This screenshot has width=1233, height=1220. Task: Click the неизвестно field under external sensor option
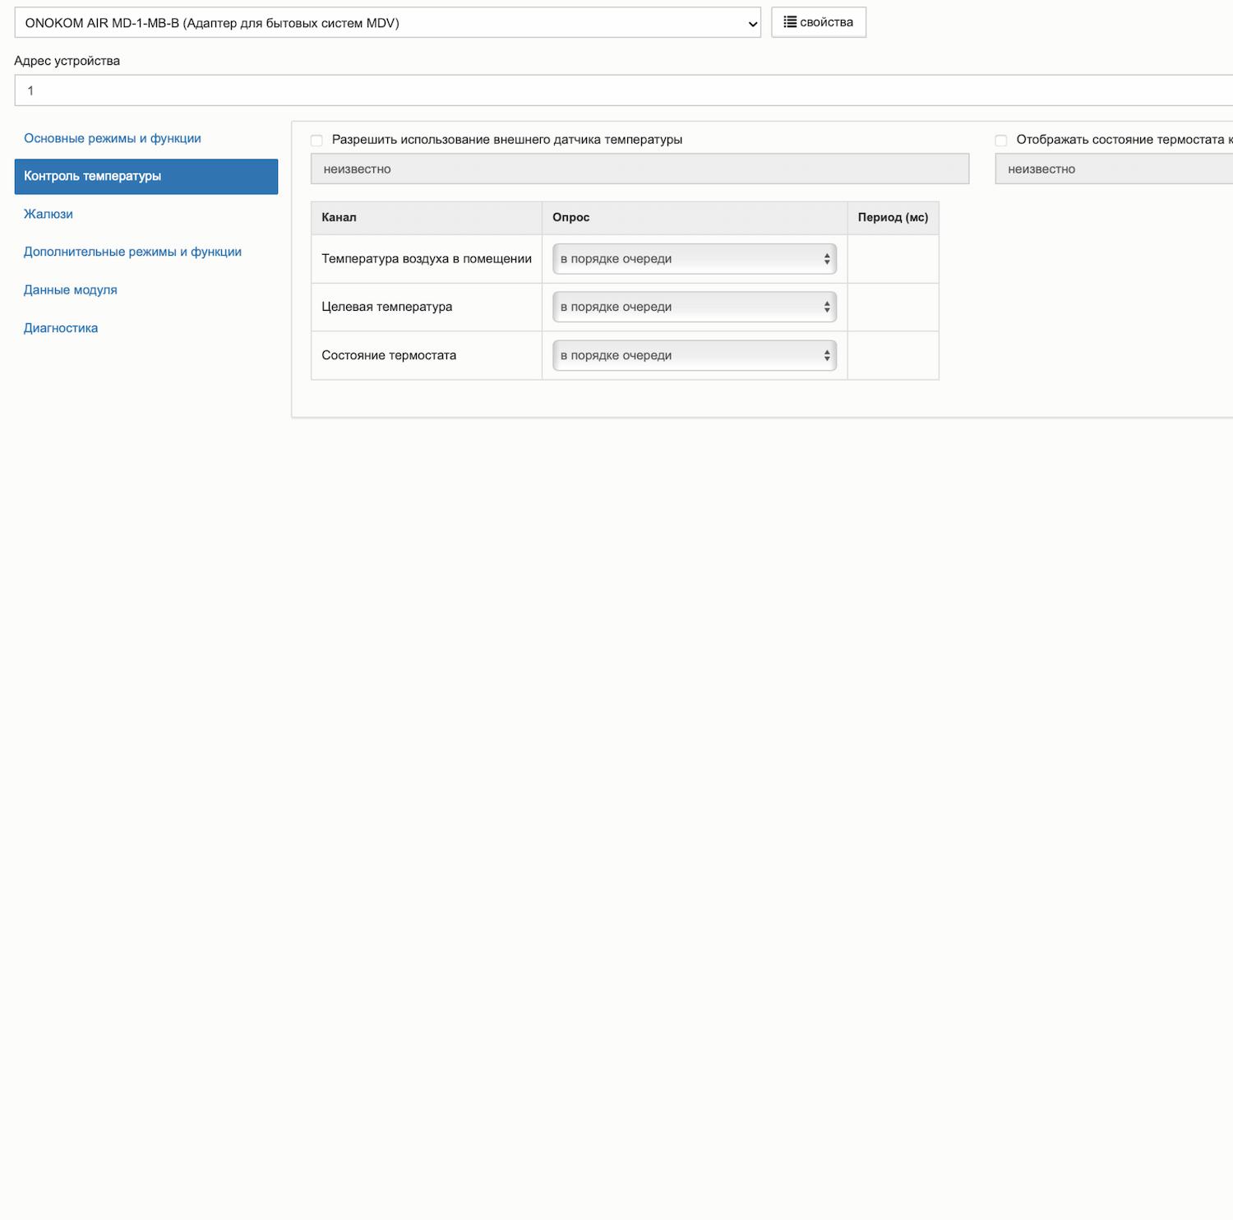point(640,169)
